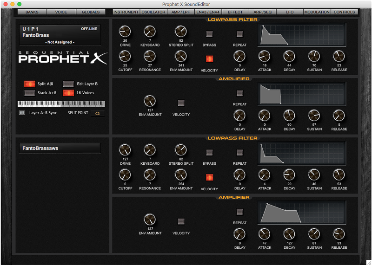Click the top amplifier Env Amount knob
The width and height of the screenshot is (372, 265).
point(149,101)
